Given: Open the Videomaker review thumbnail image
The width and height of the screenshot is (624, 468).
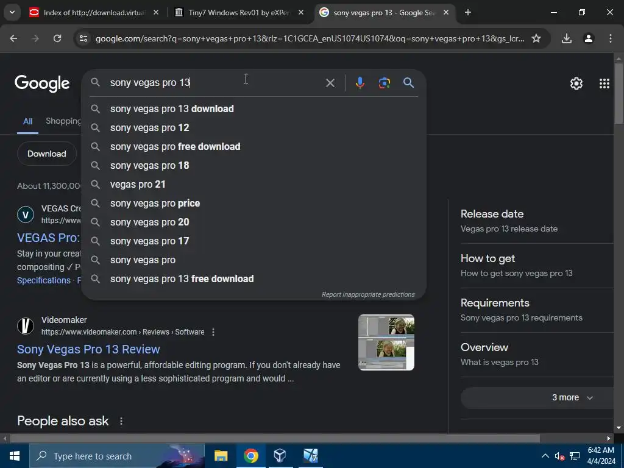Looking at the screenshot, I should (386, 342).
